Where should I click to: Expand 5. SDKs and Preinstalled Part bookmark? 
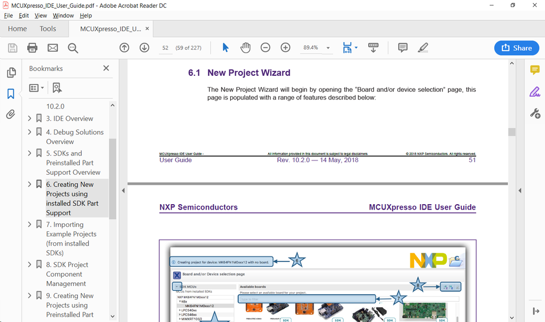[29, 153]
